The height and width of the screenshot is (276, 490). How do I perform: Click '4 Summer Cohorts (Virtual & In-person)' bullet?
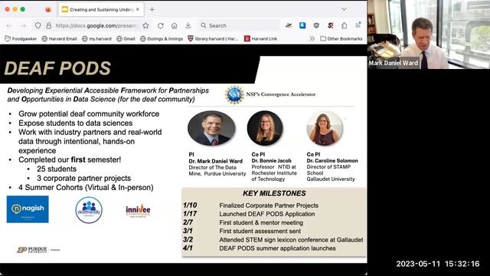pos(86,187)
